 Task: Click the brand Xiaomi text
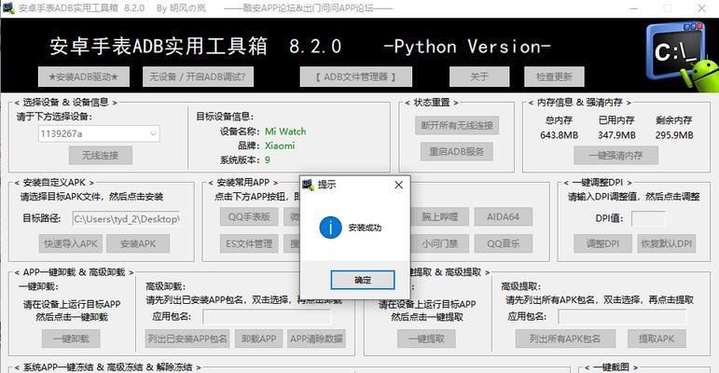[280, 145]
